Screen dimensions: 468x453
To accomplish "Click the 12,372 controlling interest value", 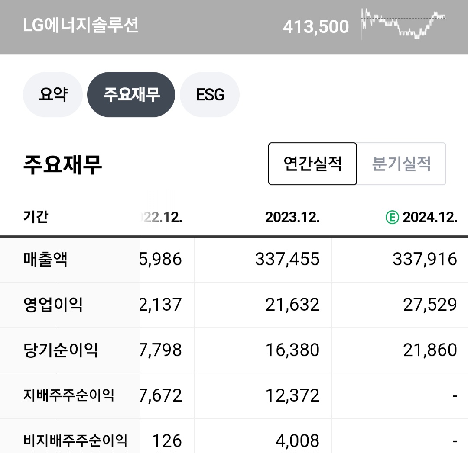I will [x=292, y=395].
